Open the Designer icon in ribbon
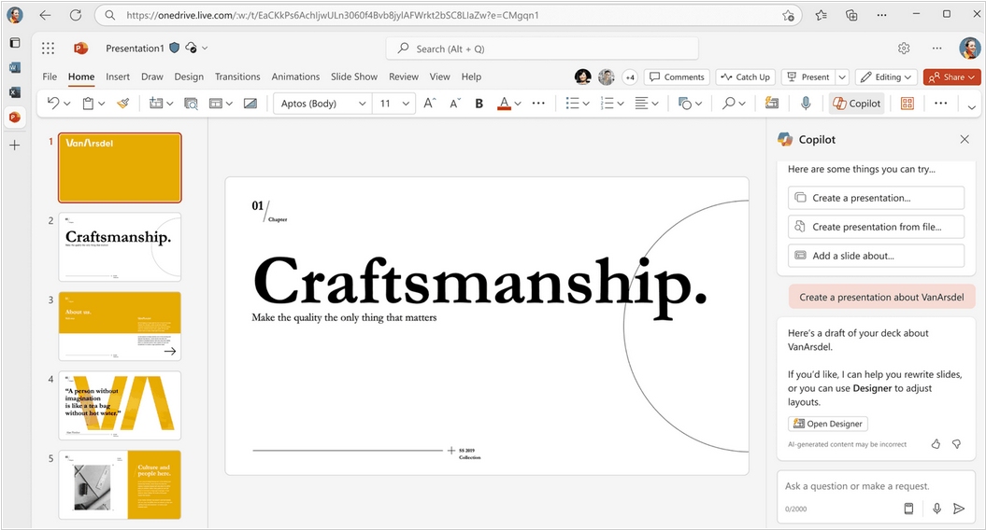 point(907,104)
